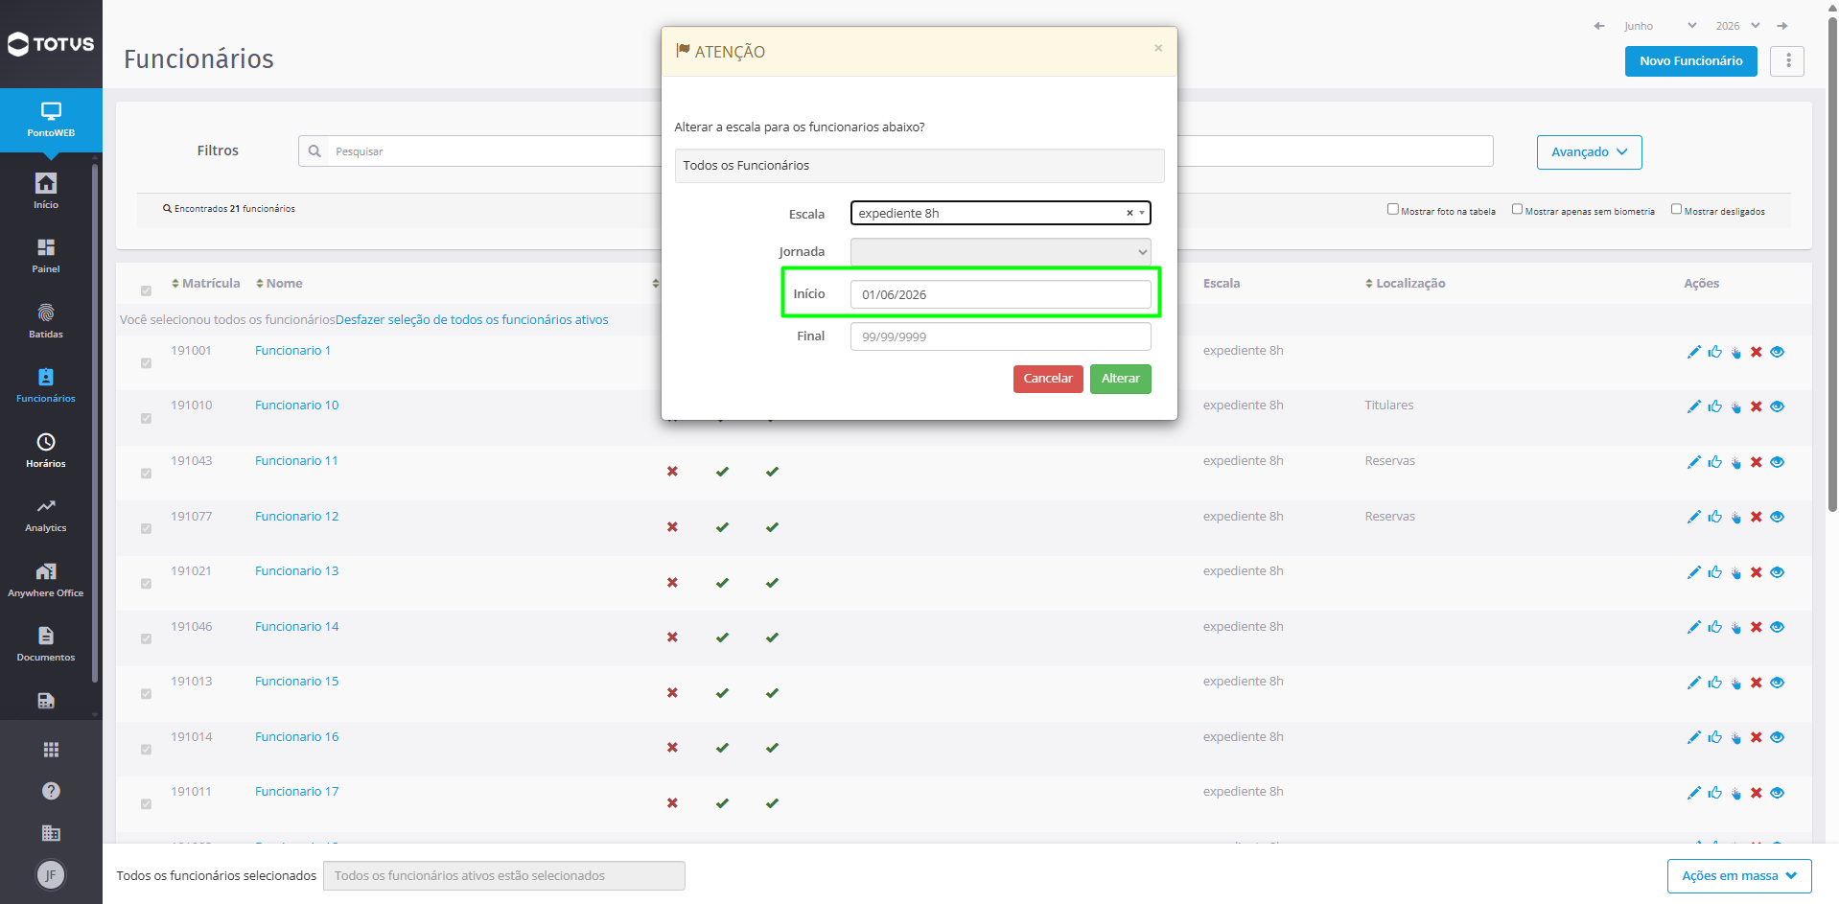
Task: View Funcionario 13 with eye icon
Action: (1777, 572)
